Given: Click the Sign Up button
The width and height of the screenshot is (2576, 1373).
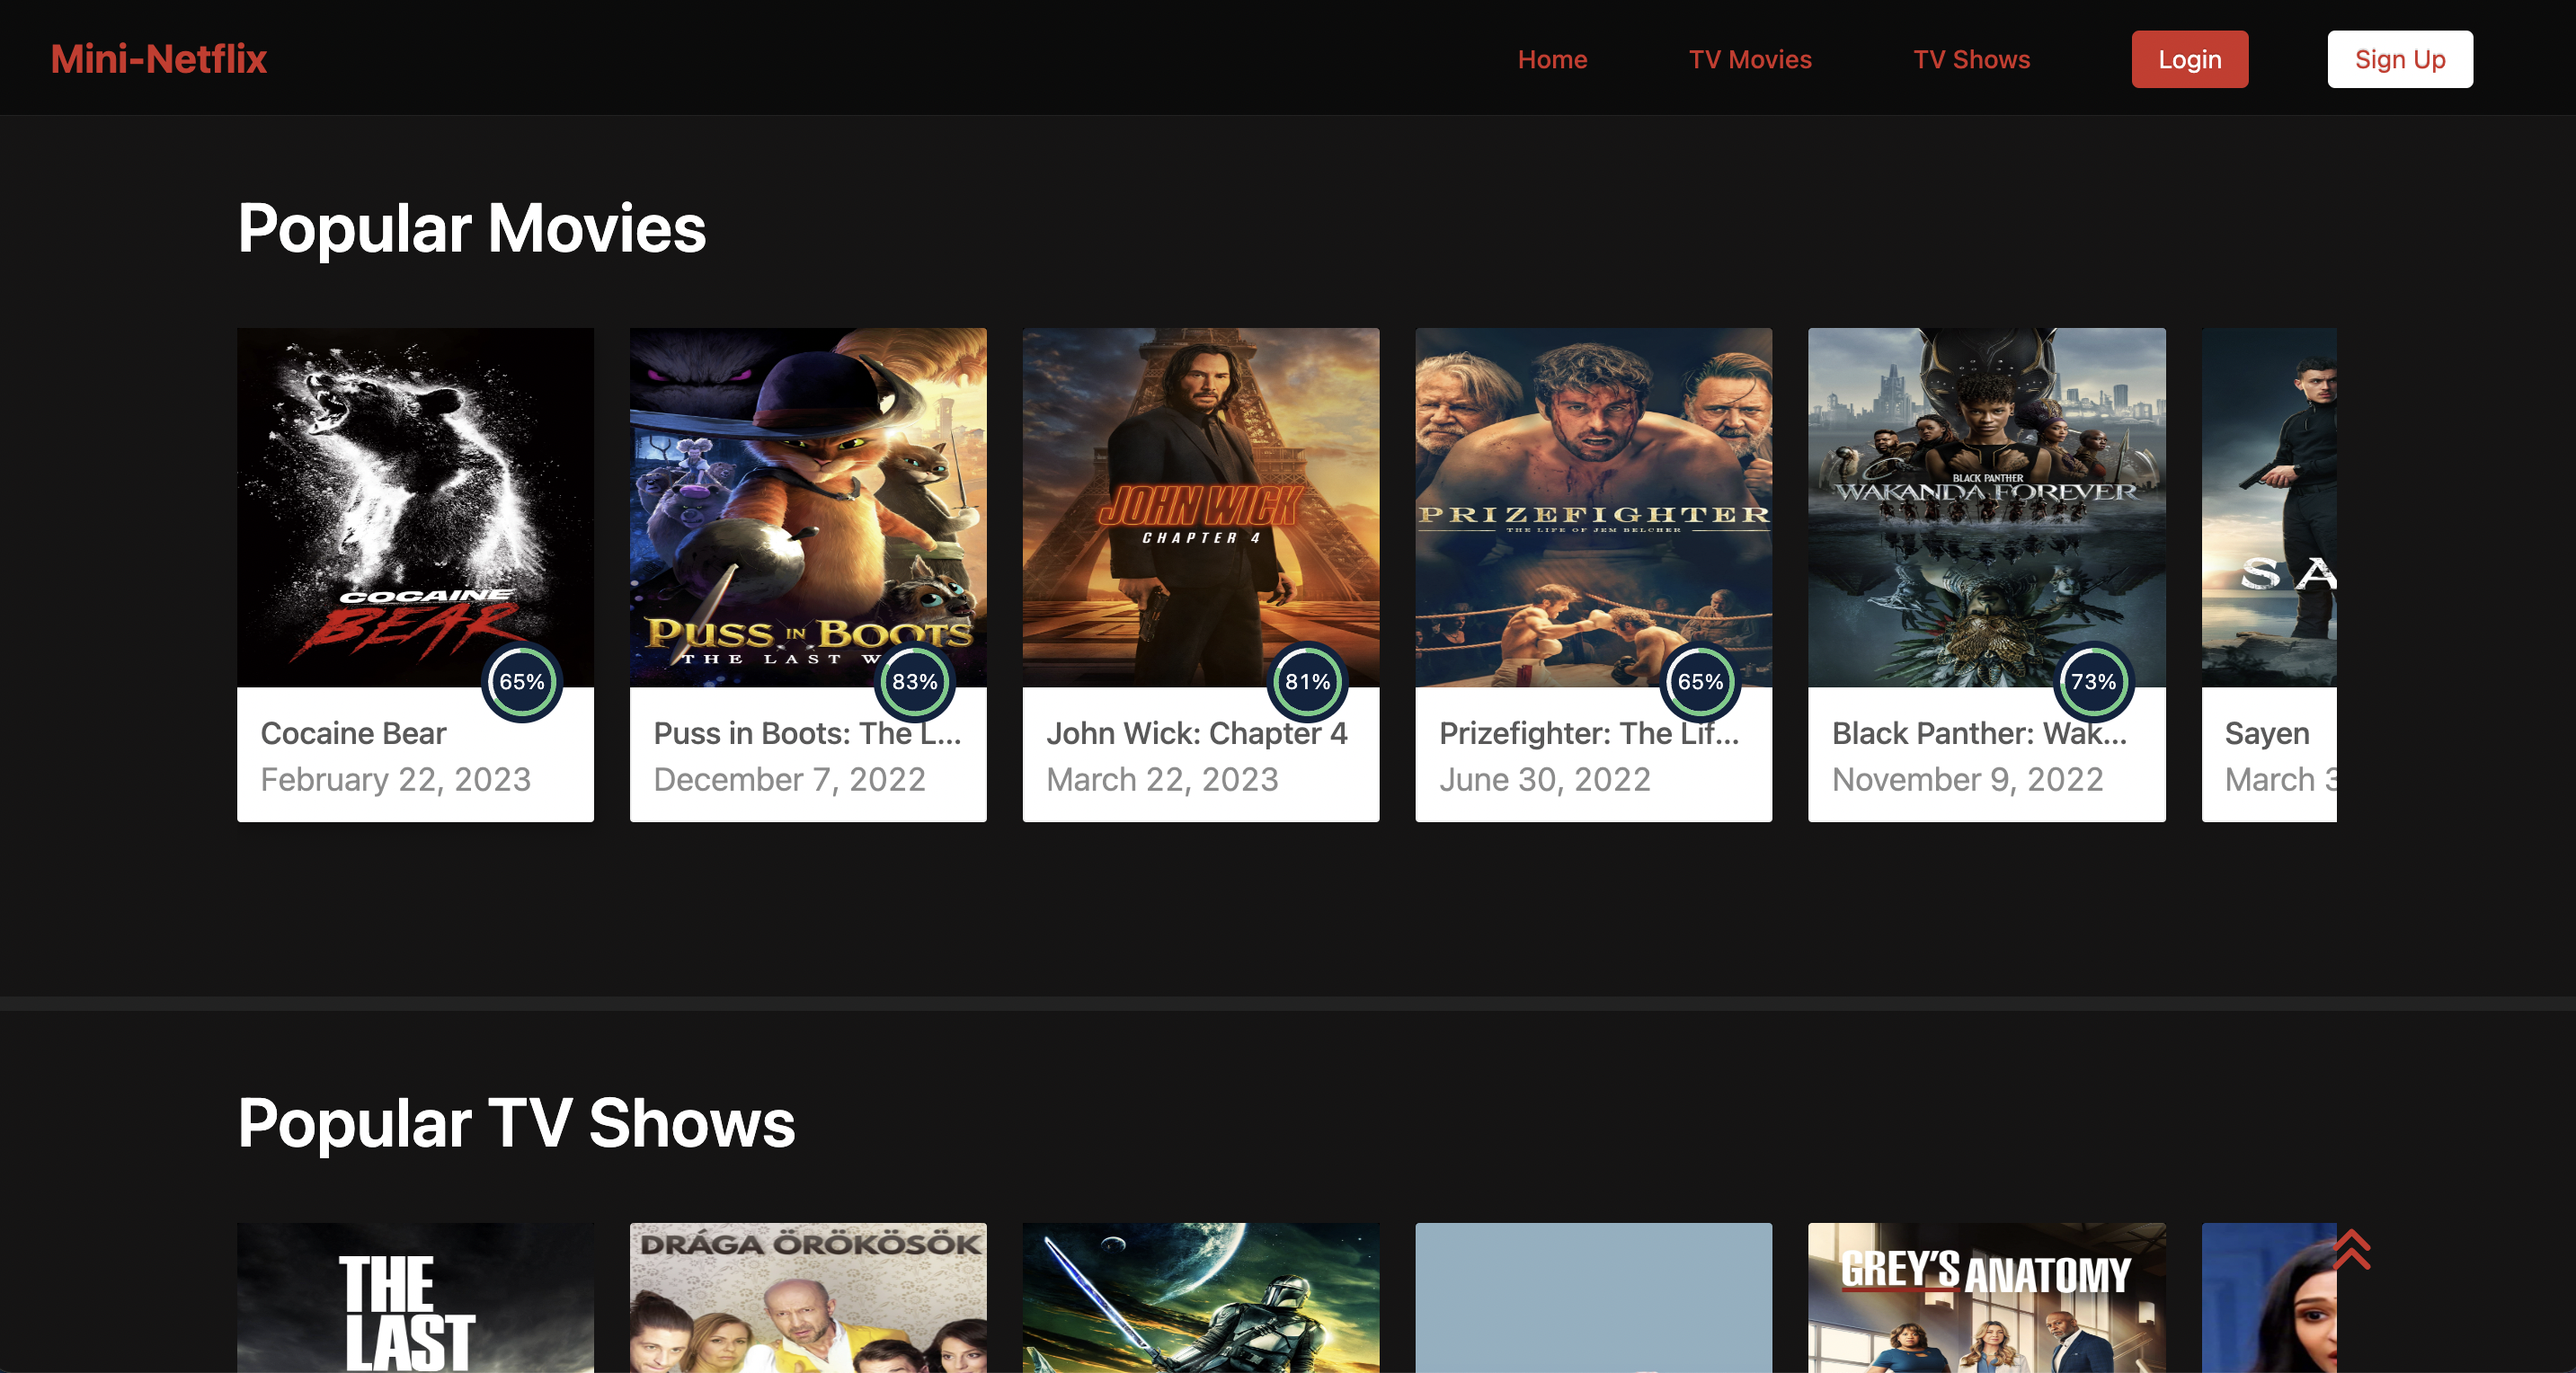Looking at the screenshot, I should coord(2399,60).
